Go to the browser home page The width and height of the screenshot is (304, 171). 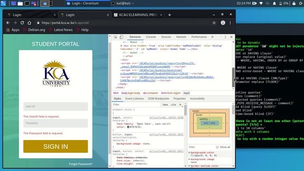coord(29,23)
